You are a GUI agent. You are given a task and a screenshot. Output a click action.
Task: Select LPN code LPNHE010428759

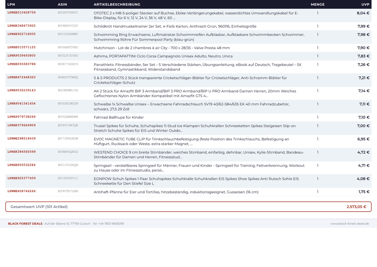tap(21, 13)
